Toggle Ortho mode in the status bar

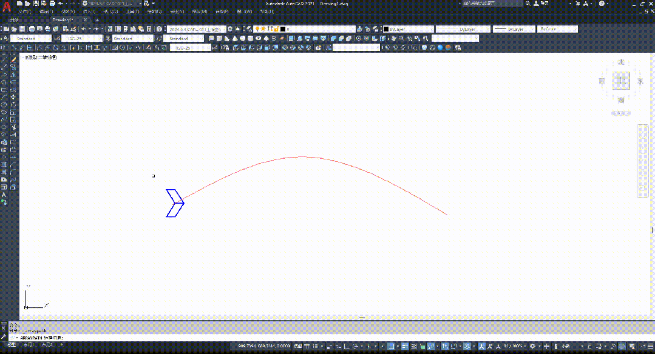(x=347, y=346)
